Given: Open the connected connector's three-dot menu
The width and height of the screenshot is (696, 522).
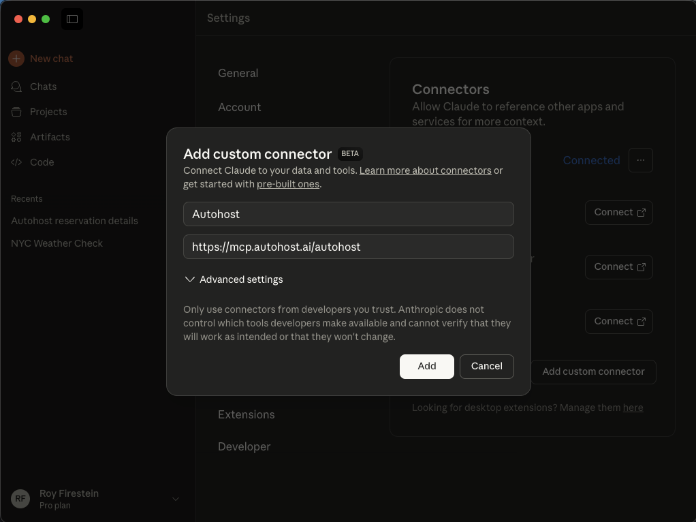Looking at the screenshot, I should coord(640,160).
